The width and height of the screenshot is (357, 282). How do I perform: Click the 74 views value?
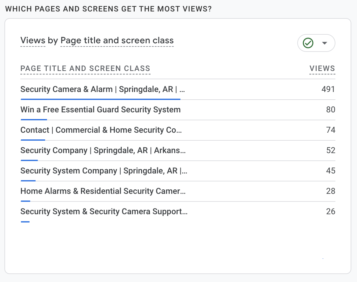(331, 130)
